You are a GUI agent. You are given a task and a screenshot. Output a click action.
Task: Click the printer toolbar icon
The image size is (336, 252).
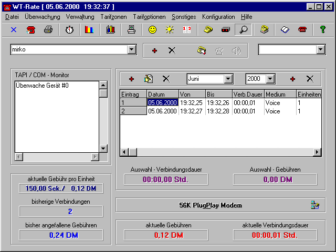tap(48, 29)
